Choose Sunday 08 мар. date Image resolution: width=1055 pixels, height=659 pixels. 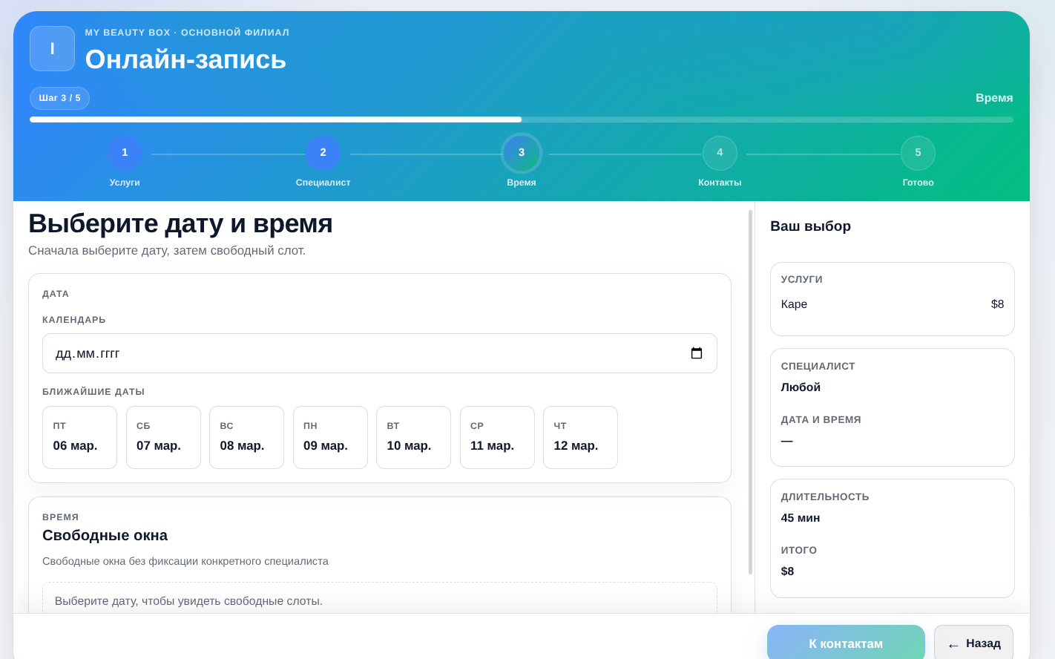(246, 437)
